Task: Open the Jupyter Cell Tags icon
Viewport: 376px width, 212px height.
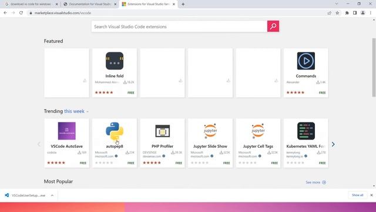Action: click(x=258, y=131)
